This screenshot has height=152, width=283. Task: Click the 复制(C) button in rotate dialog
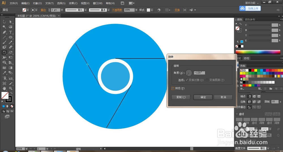[181, 97]
